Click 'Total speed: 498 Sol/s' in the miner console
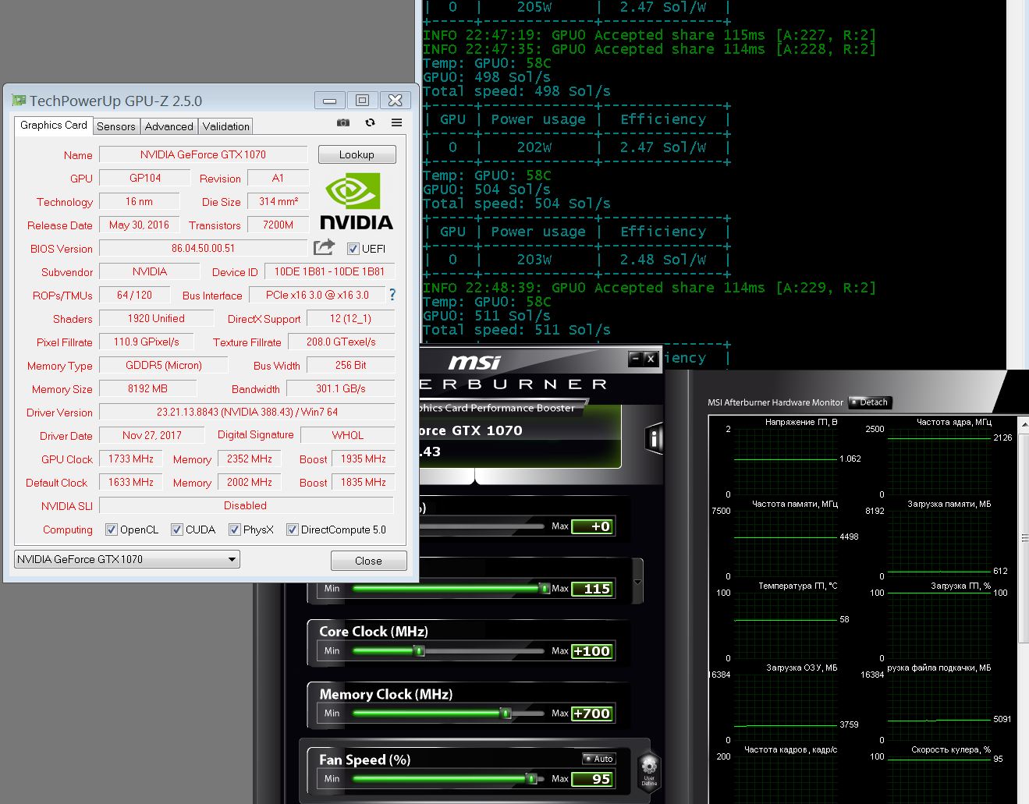This screenshot has height=804, width=1029. (516, 91)
